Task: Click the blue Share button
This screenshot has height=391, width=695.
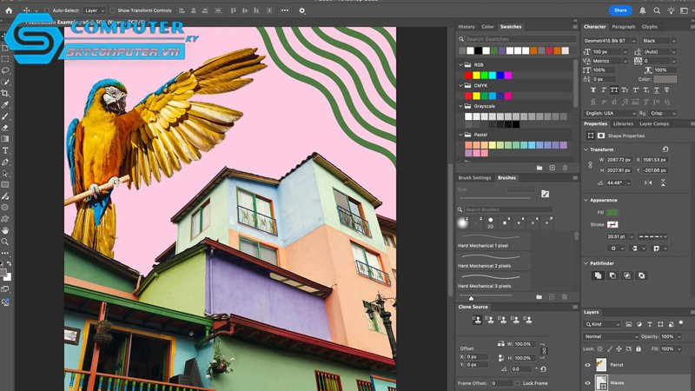Action: (620, 10)
